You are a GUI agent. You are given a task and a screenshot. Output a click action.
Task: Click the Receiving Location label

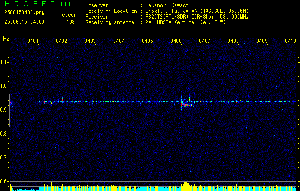(111, 11)
